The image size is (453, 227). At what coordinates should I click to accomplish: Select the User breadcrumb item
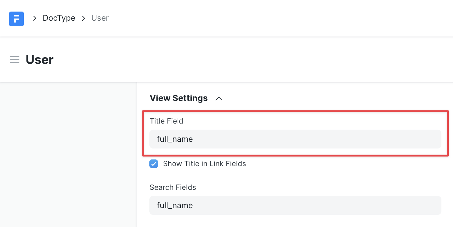point(100,18)
